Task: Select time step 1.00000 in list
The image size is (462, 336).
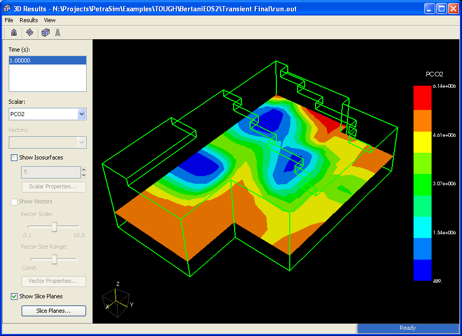Action: [x=47, y=60]
